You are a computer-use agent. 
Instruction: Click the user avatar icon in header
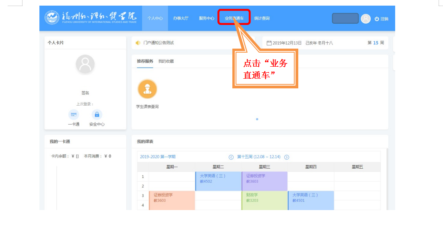click(365, 18)
